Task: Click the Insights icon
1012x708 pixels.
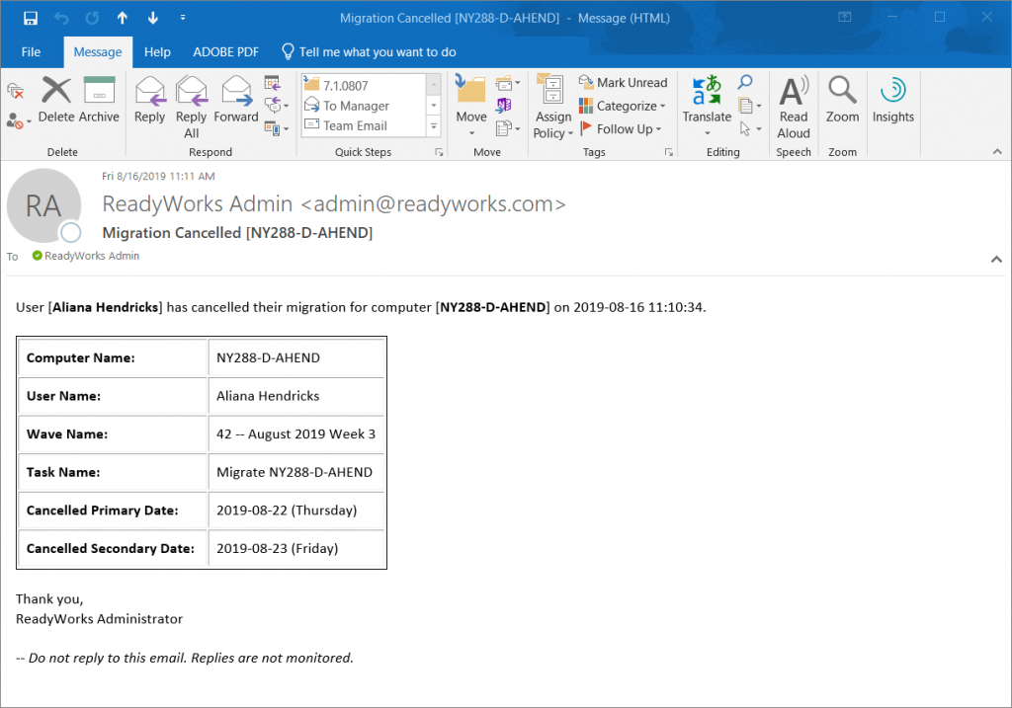Action: click(892, 103)
